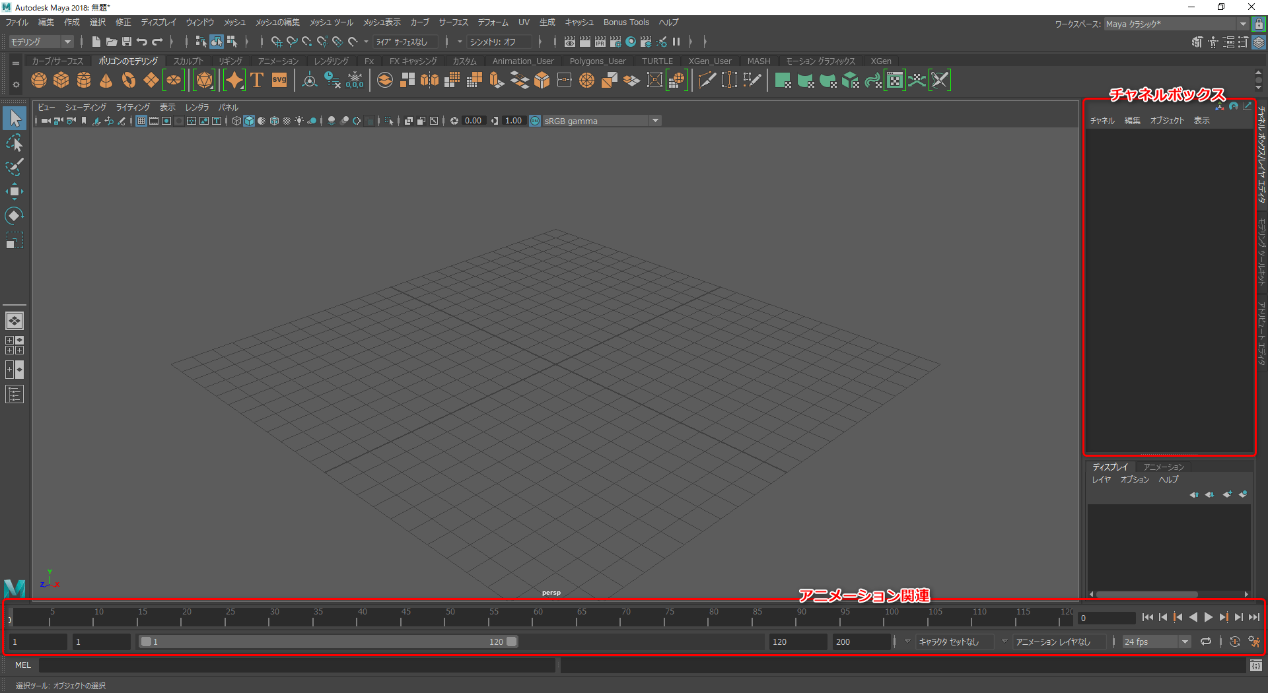Create a polygon torus from the shelf
The width and height of the screenshot is (1268, 693).
coord(129,81)
